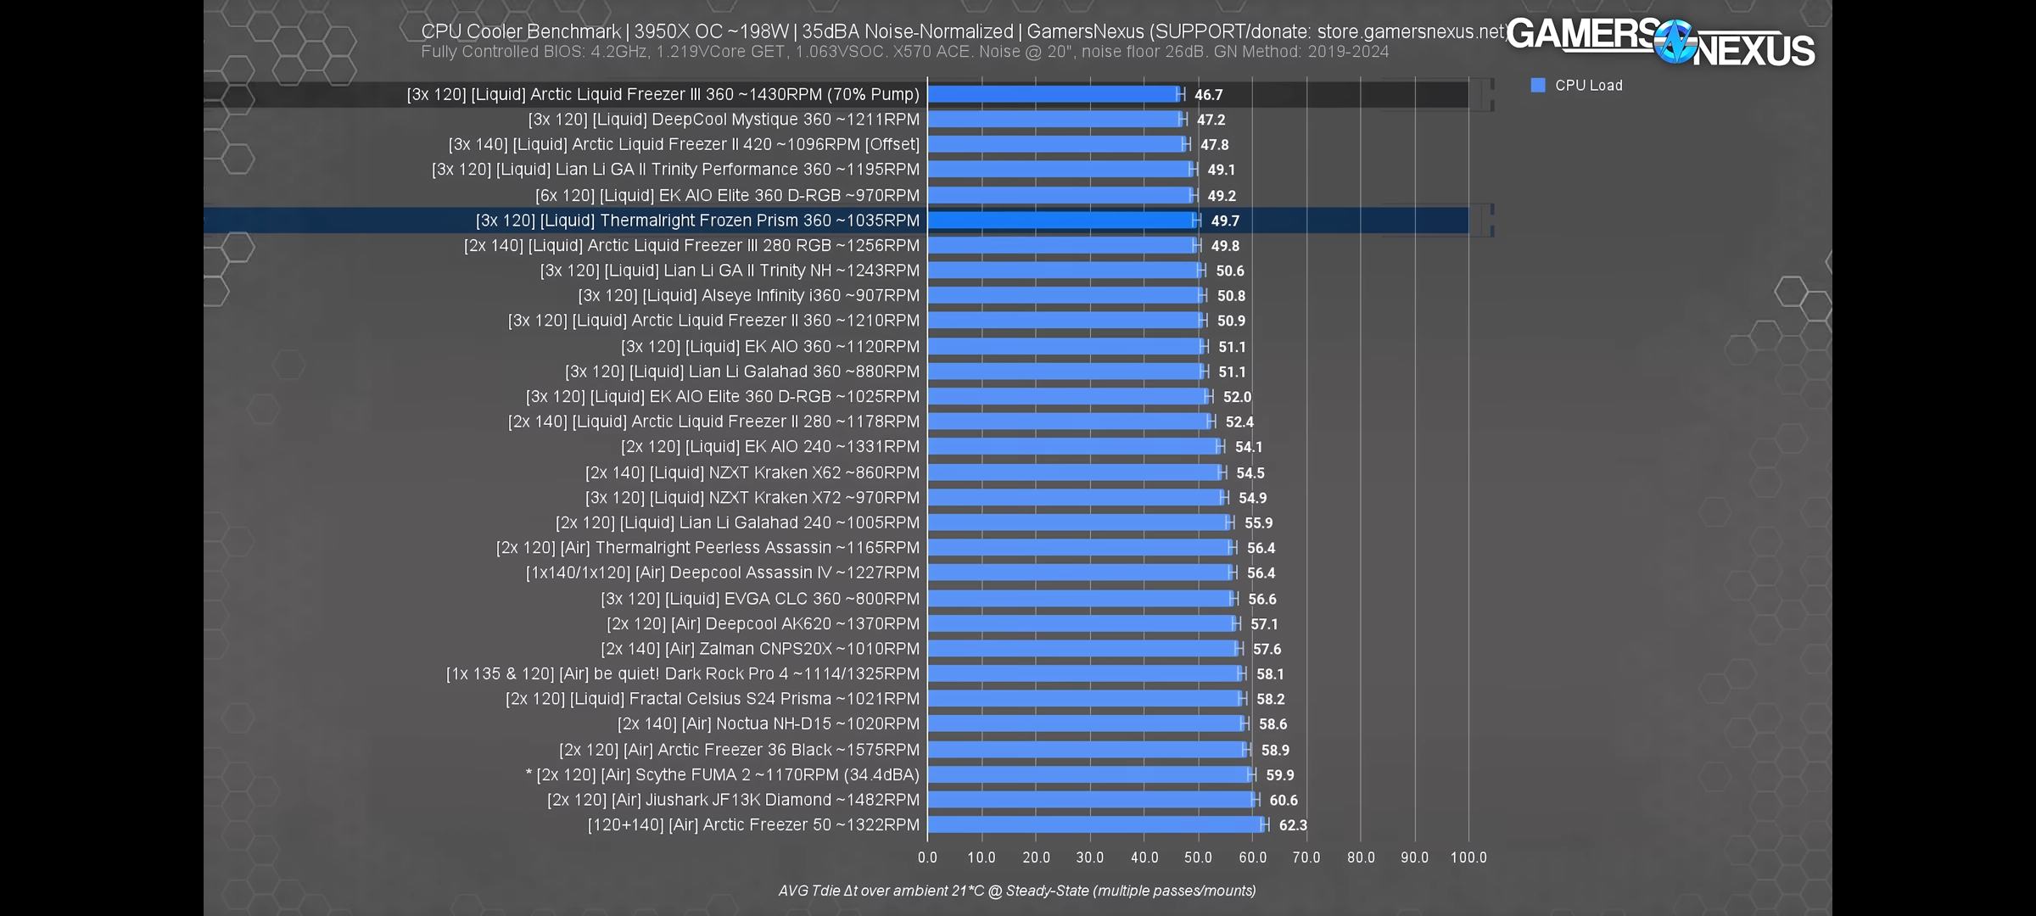Select the Deepcool AK620 label

[763, 623]
